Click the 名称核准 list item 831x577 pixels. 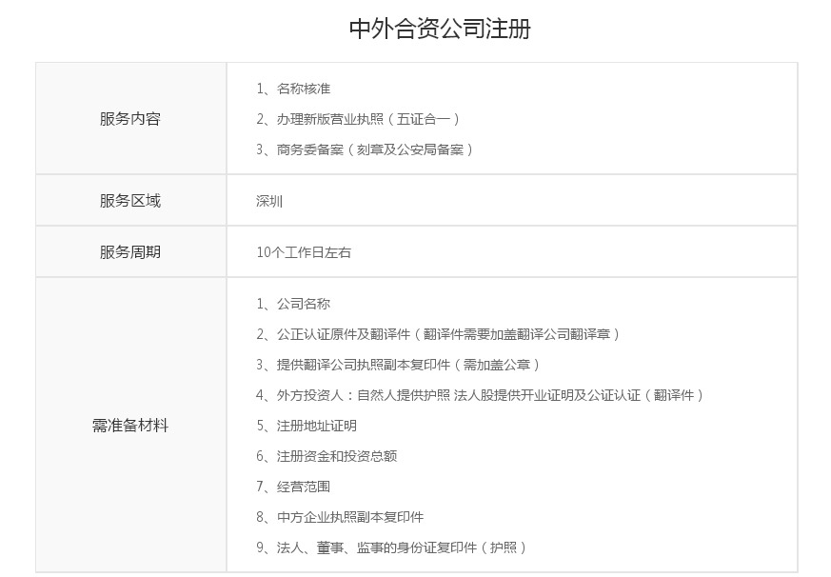tap(303, 89)
